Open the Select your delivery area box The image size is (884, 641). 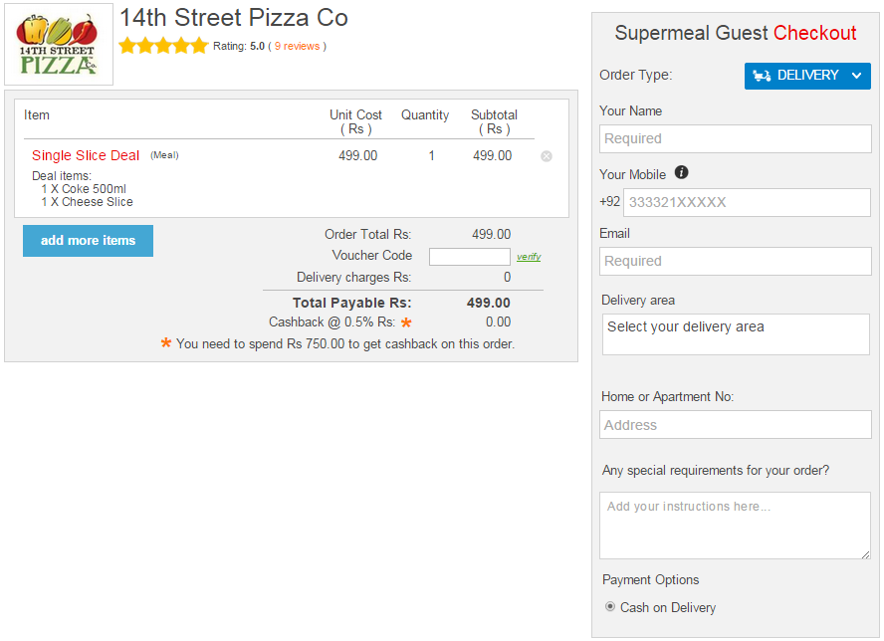735,333
